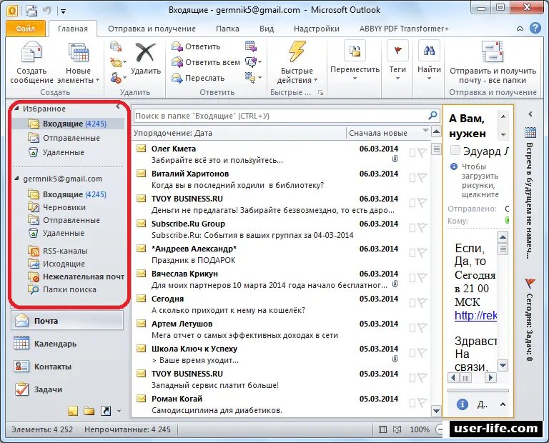This screenshot has width=549, height=443.
Task: Click the undo icon in title bar
Action: click(47, 10)
